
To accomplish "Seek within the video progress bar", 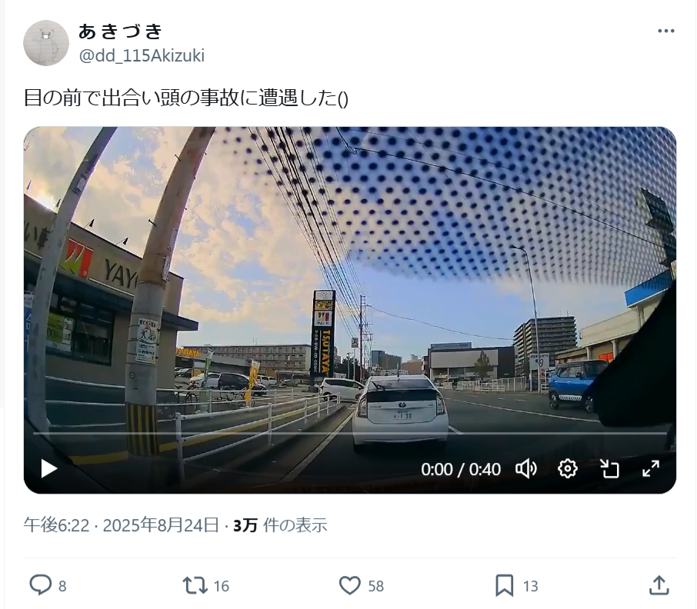I will tap(350, 433).
